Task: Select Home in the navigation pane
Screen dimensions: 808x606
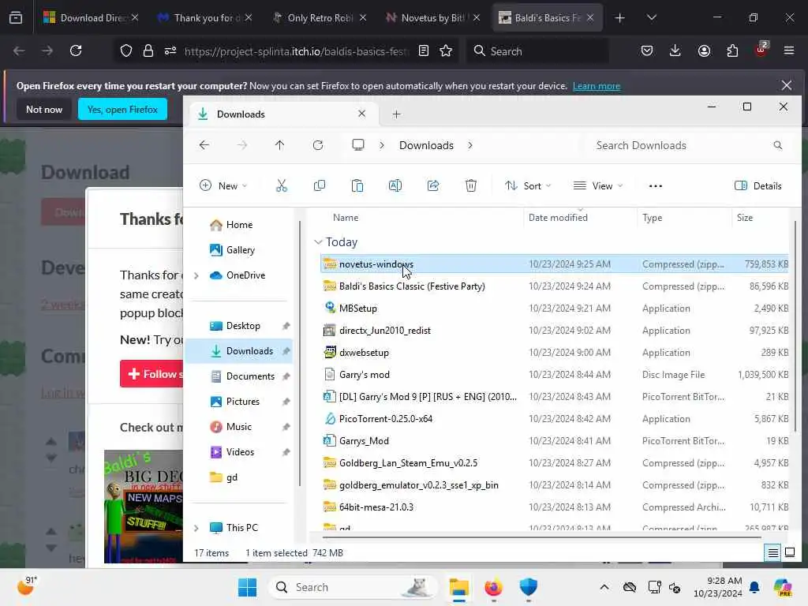Action: click(238, 225)
